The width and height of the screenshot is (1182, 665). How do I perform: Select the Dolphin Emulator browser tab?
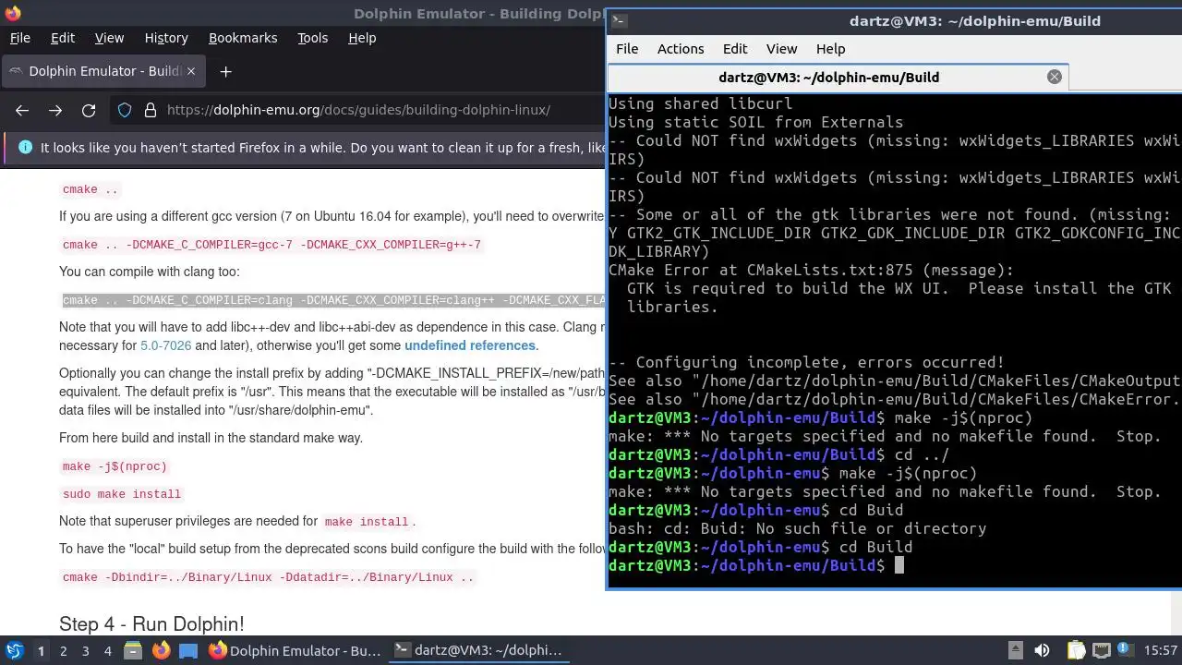(x=102, y=71)
